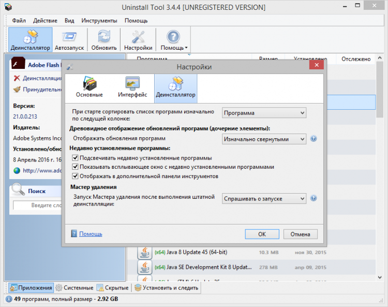Image resolution: width=388 pixels, height=307 pixels.
Task: Click the scrollbar up arrow in program list
Action: (x=380, y=57)
